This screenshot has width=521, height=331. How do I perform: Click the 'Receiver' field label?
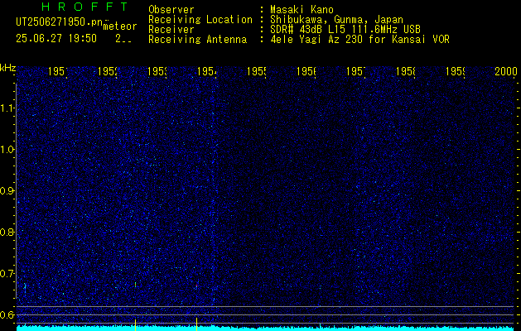tap(171, 29)
